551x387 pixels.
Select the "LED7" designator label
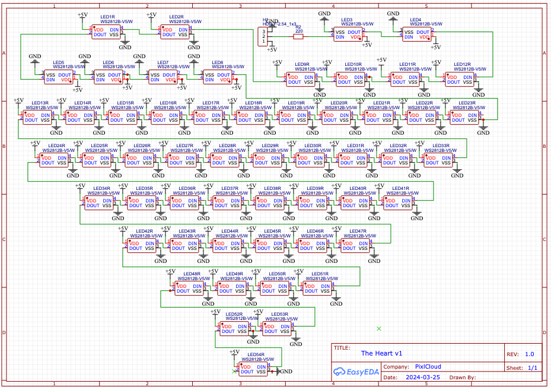point(163,62)
